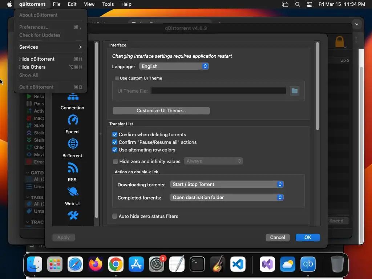Open Spotlight search in menu bar
The image size is (372, 279).
[298, 4]
